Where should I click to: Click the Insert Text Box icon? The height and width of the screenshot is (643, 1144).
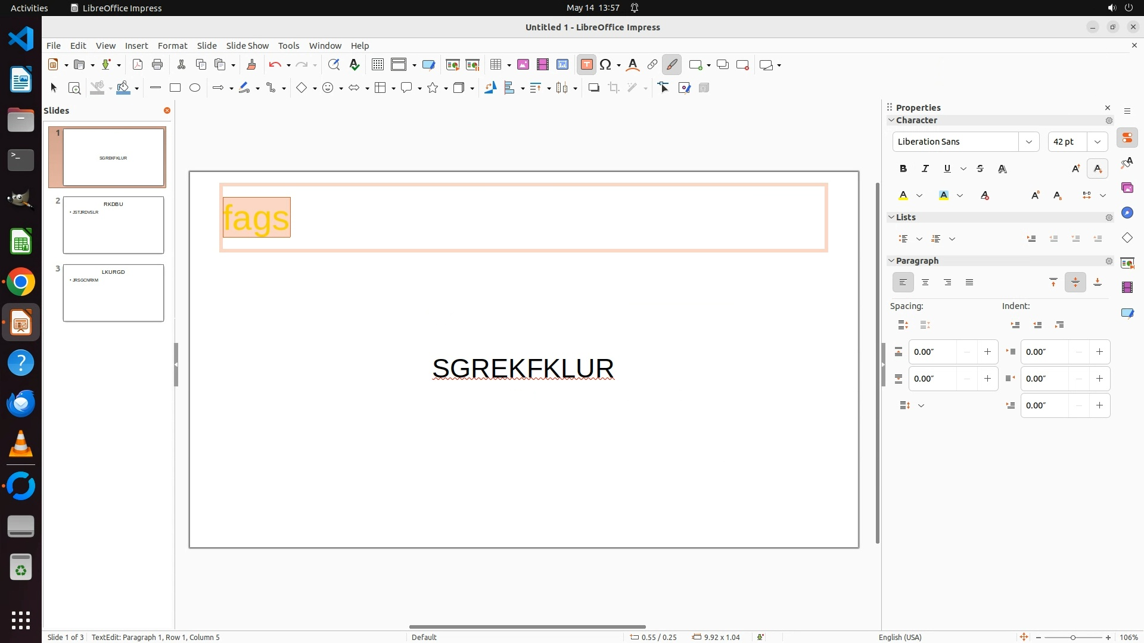pos(586,65)
